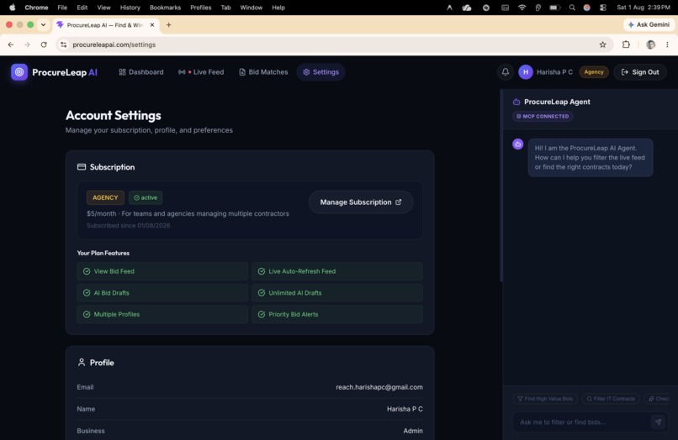Click the Harisha P C name value in Profile

pyautogui.click(x=405, y=409)
